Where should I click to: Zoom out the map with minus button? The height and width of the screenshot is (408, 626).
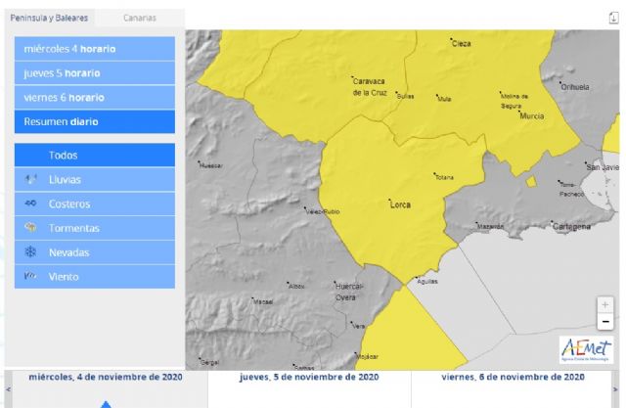coord(605,321)
